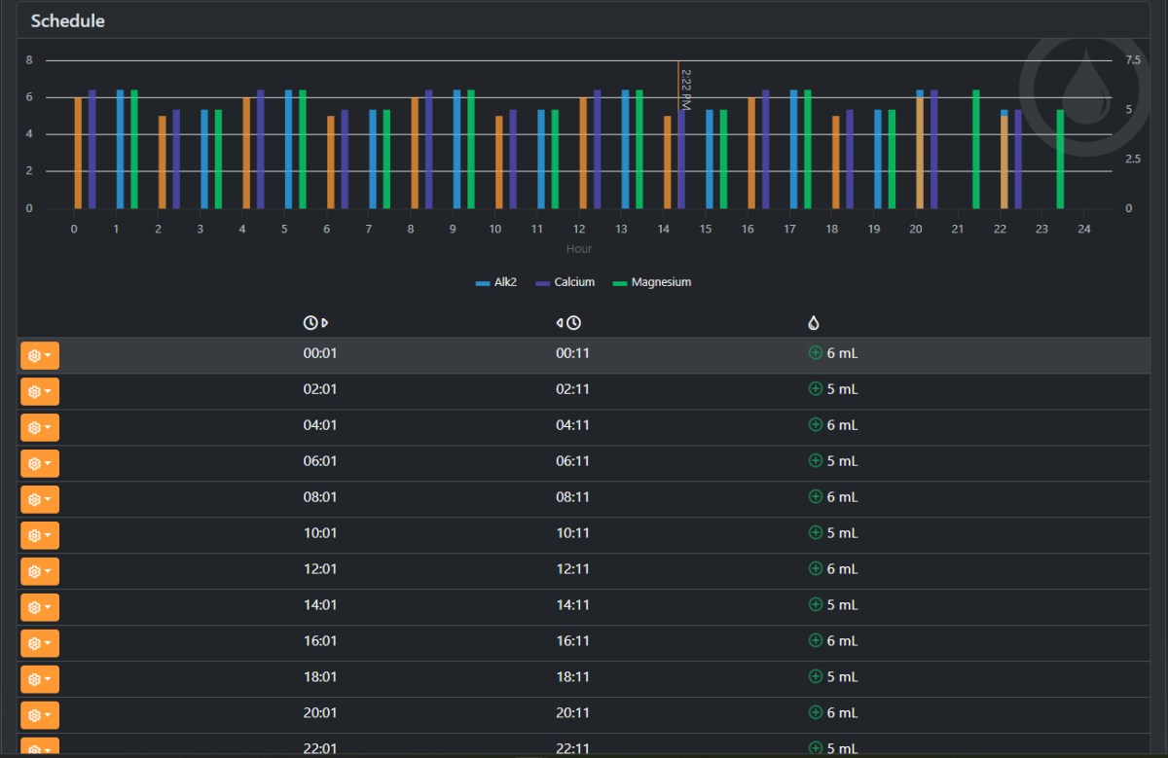Viewport: 1168px width, 758px height.
Task: Click end time clock column header icon
Action: [568, 323]
